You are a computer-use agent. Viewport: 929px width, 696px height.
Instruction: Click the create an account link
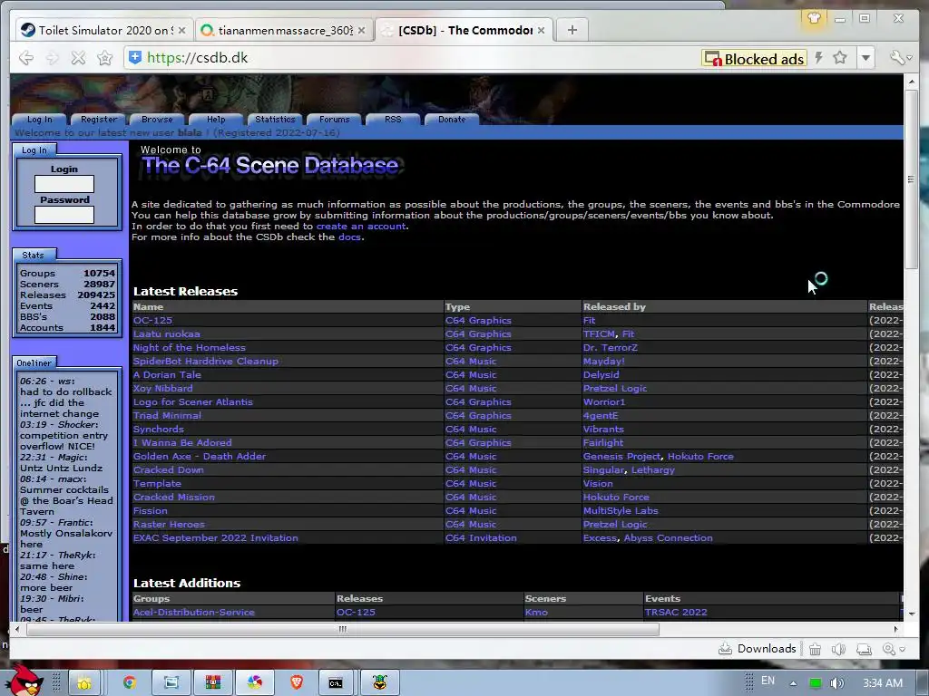coord(361,226)
